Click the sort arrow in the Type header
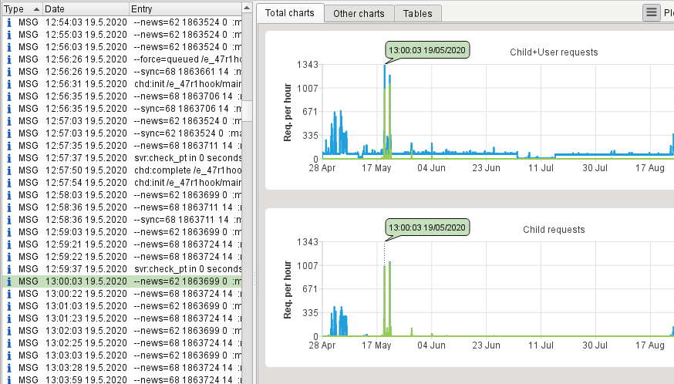The image size is (674, 384). tap(36, 8)
